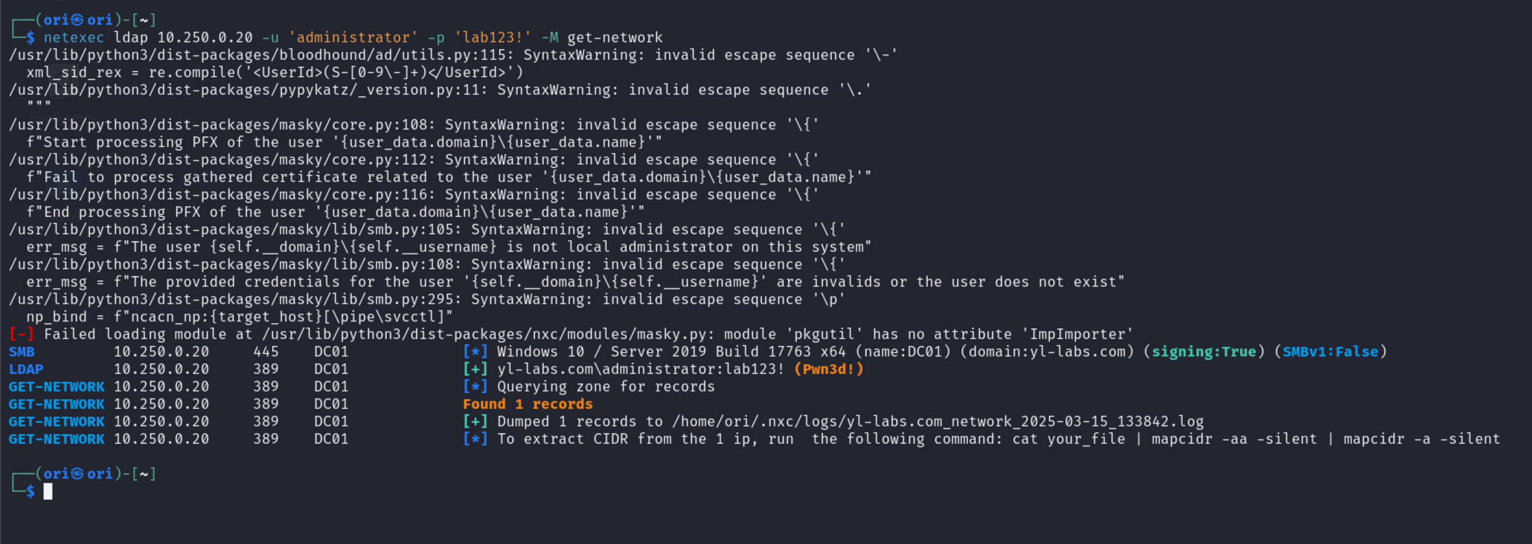Click the red [-] failure marker
The image size is (1532, 544).
click(x=21, y=334)
